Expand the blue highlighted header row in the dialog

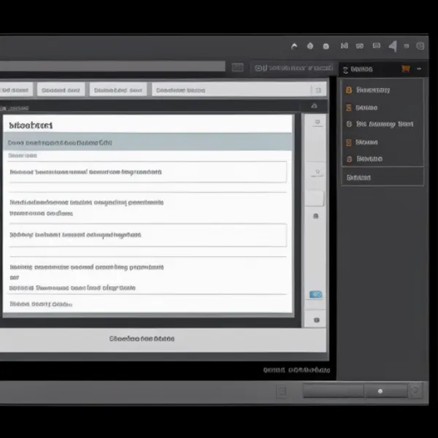click(x=147, y=143)
